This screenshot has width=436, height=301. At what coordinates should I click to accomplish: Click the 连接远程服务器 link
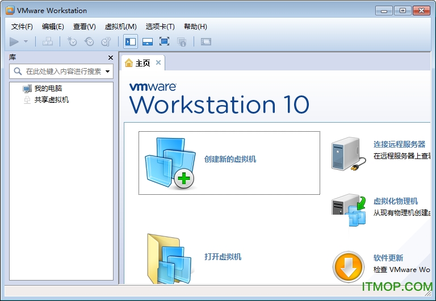coord(399,144)
